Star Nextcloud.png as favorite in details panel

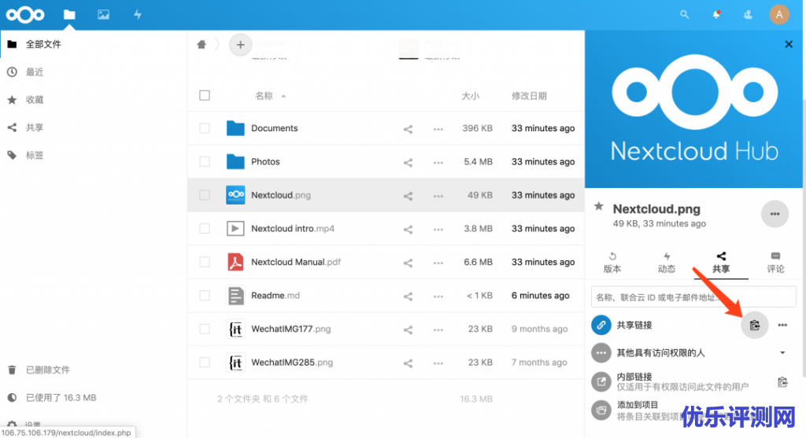pos(599,207)
